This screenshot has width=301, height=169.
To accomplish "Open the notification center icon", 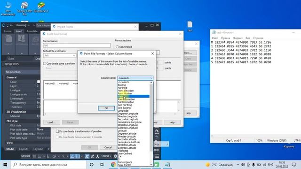I will (293, 165).
